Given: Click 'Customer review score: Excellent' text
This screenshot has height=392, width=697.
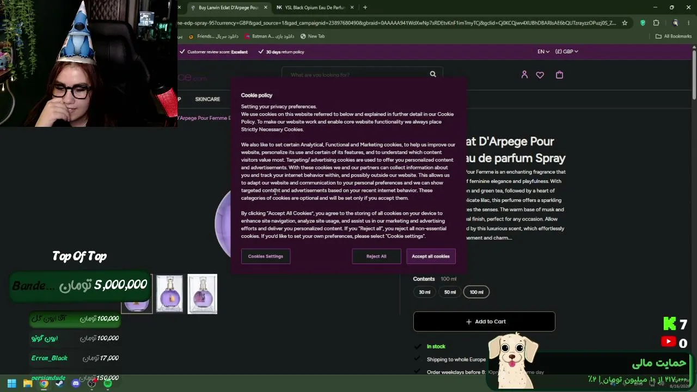Looking at the screenshot, I should click(x=217, y=52).
